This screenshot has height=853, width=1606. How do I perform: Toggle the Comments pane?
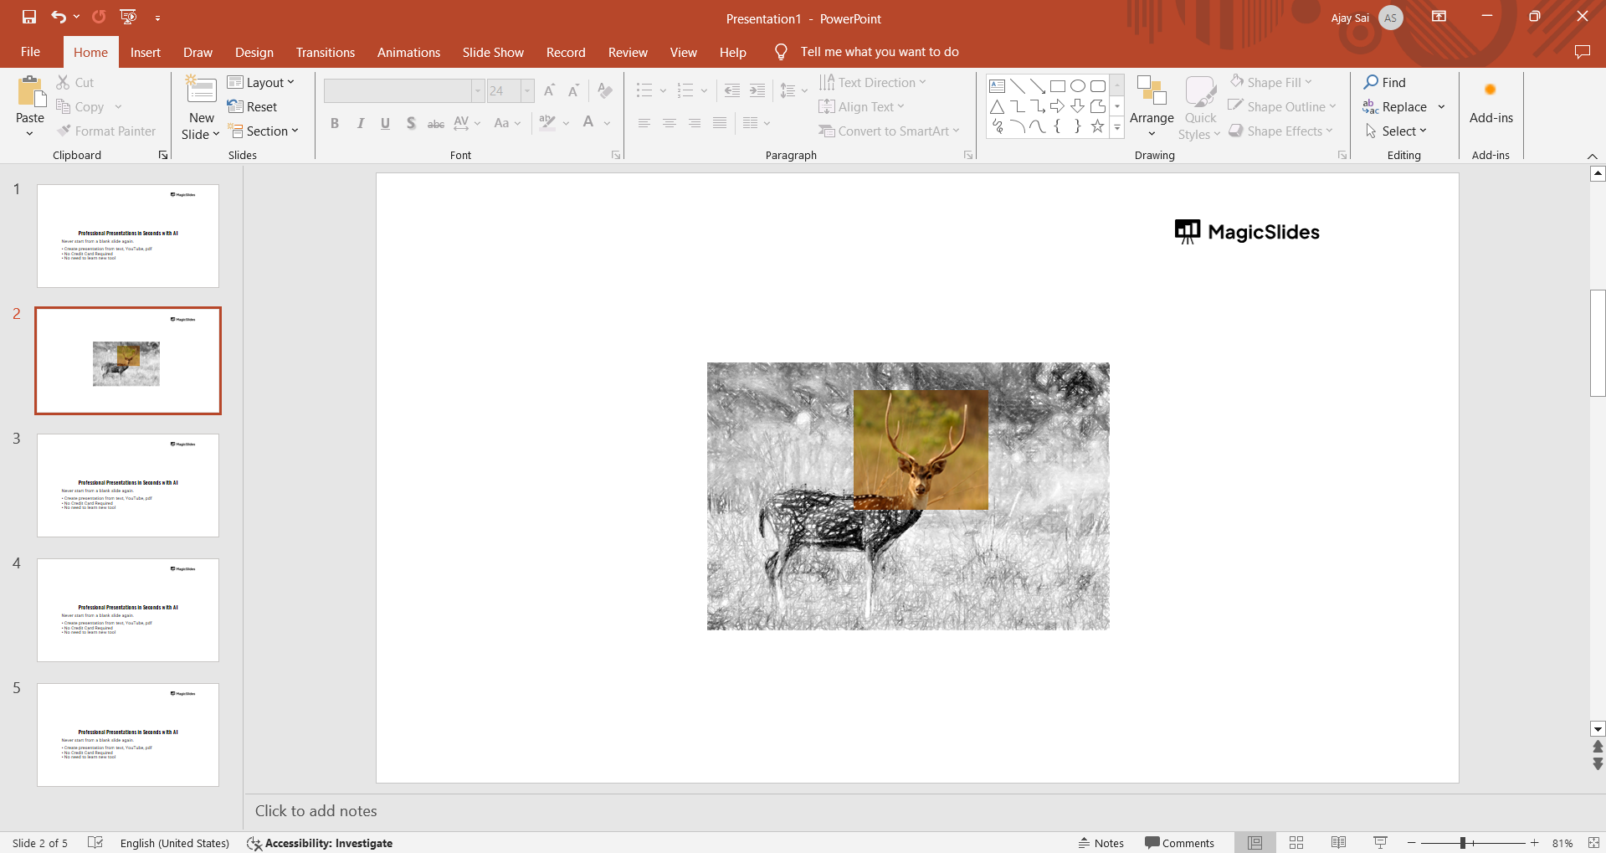(1179, 843)
